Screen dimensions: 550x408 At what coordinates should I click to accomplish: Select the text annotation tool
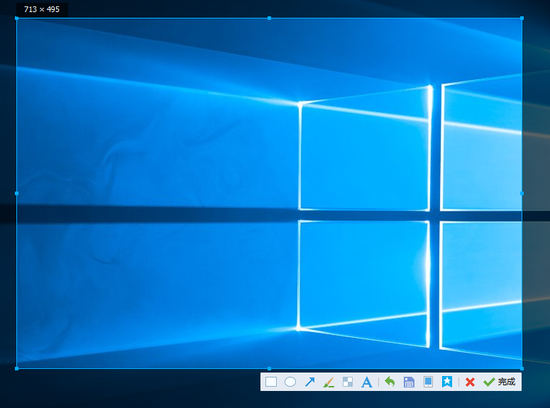(x=367, y=382)
